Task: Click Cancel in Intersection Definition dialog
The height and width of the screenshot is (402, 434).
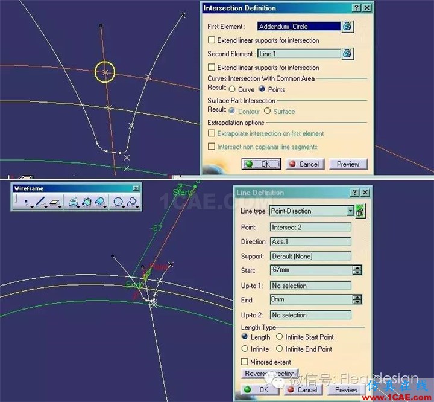Action: click(x=304, y=164)
